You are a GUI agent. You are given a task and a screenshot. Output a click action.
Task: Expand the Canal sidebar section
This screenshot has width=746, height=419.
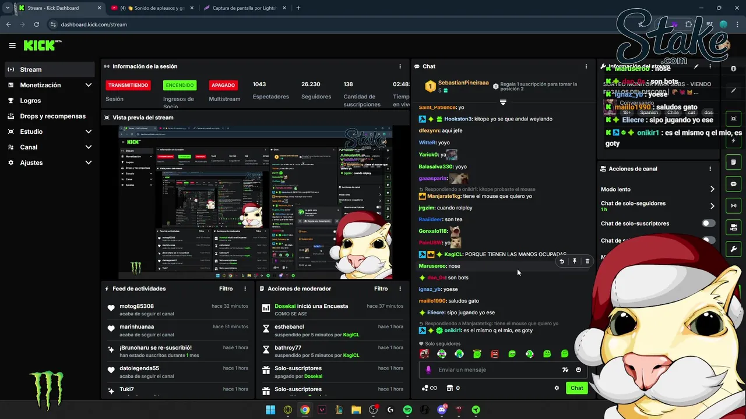click(x=89, y=147)
